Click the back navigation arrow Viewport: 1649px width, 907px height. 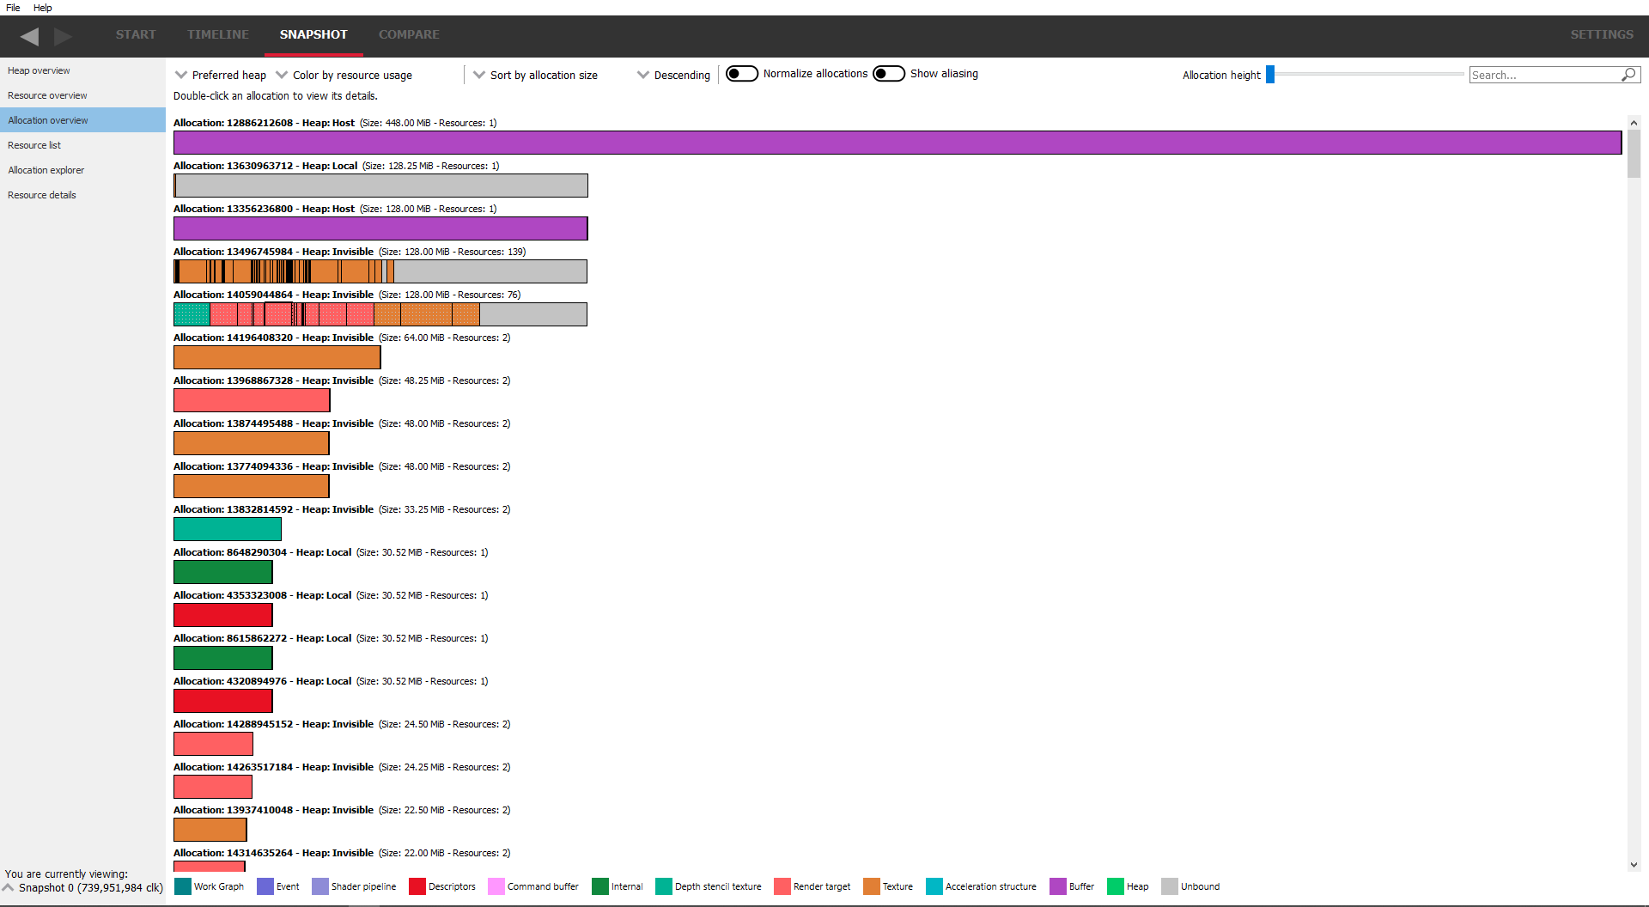click(x=30, y=36)
